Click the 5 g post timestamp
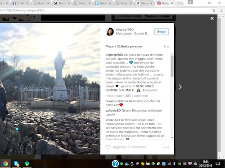The width and height of the screenshot is (225, 168). click(166, 47)
